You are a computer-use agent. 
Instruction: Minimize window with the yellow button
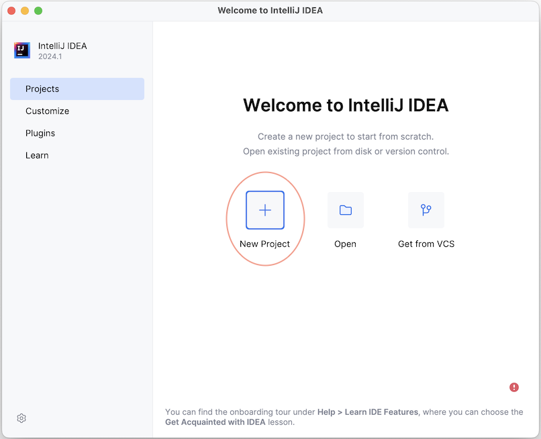(25, 11)
